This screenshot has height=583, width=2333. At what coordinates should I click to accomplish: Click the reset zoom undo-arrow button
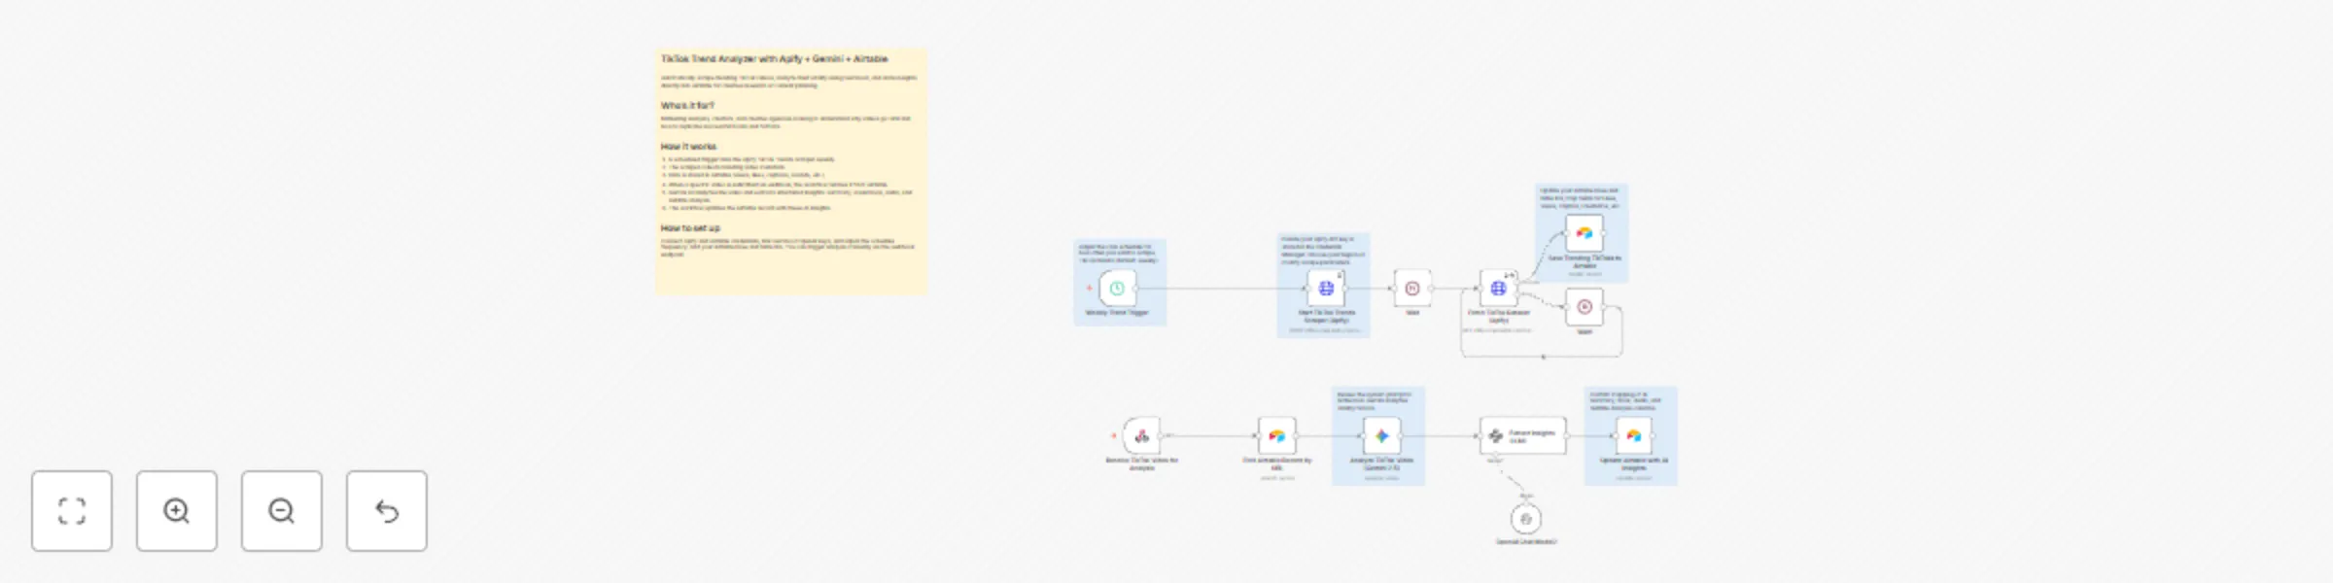[387, 511]
